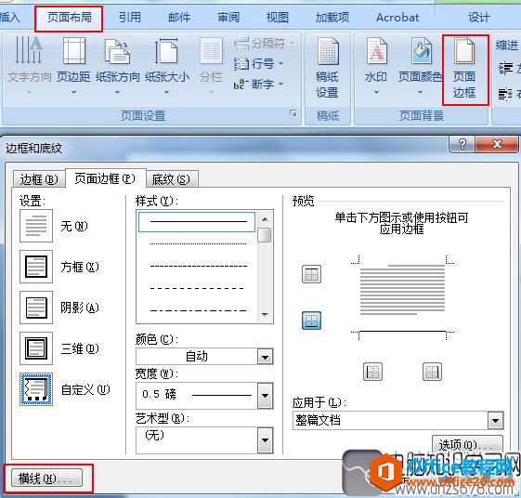This screenshot has height=498, width=521.
Task: Select the 阴影 shadow border setting
Action: (36, 308)
